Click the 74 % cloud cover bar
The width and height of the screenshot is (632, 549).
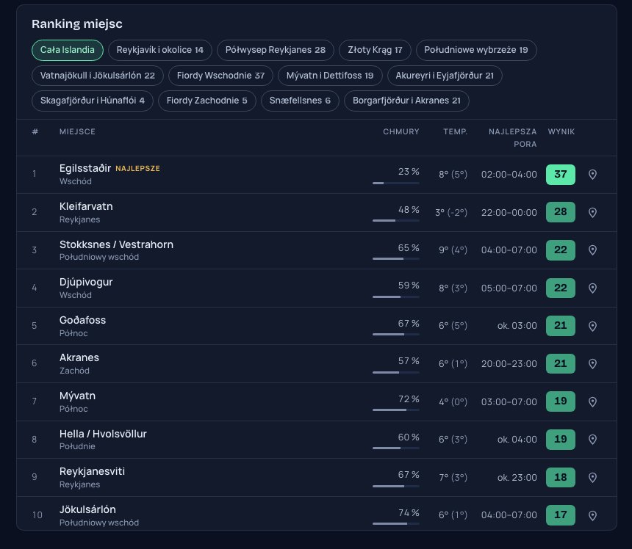[x=396, y=523]
